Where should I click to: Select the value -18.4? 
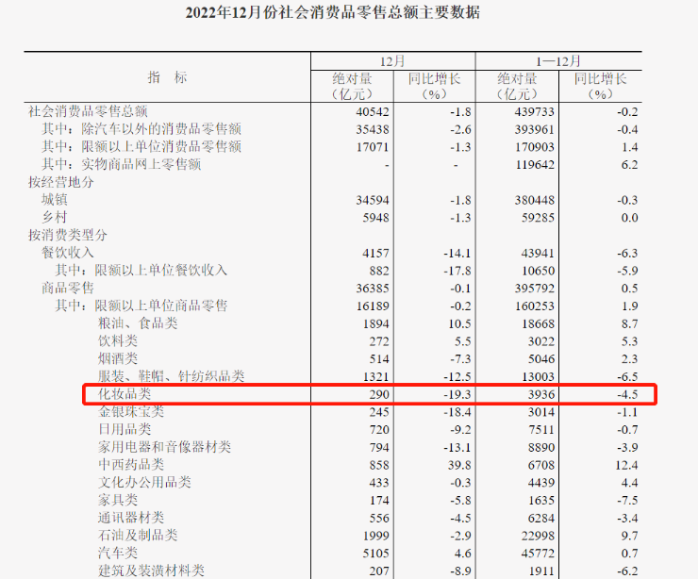coord(457,412)
